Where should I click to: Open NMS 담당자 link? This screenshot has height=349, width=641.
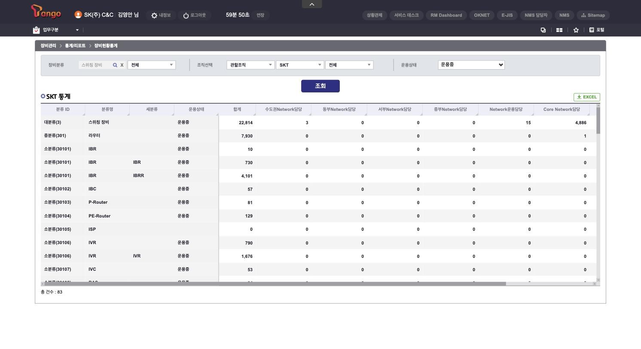pos(536,15)
